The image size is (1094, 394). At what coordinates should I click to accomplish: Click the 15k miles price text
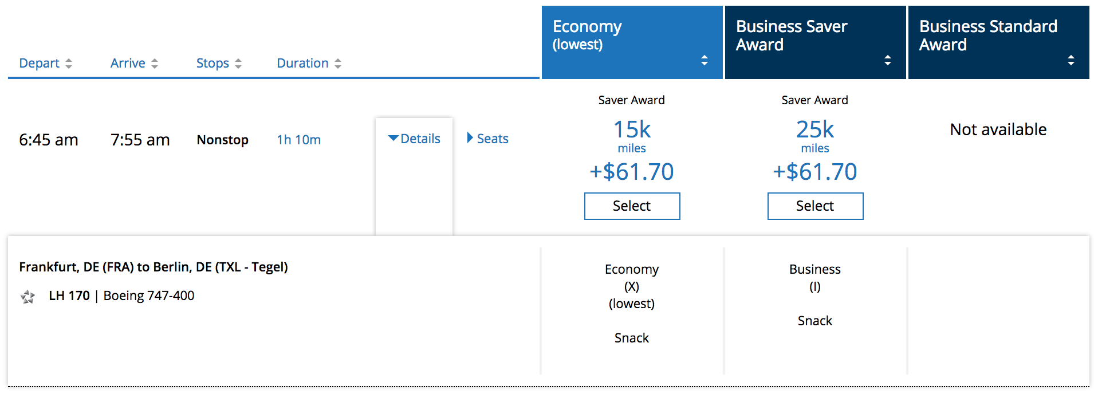[x=632, y=131]
